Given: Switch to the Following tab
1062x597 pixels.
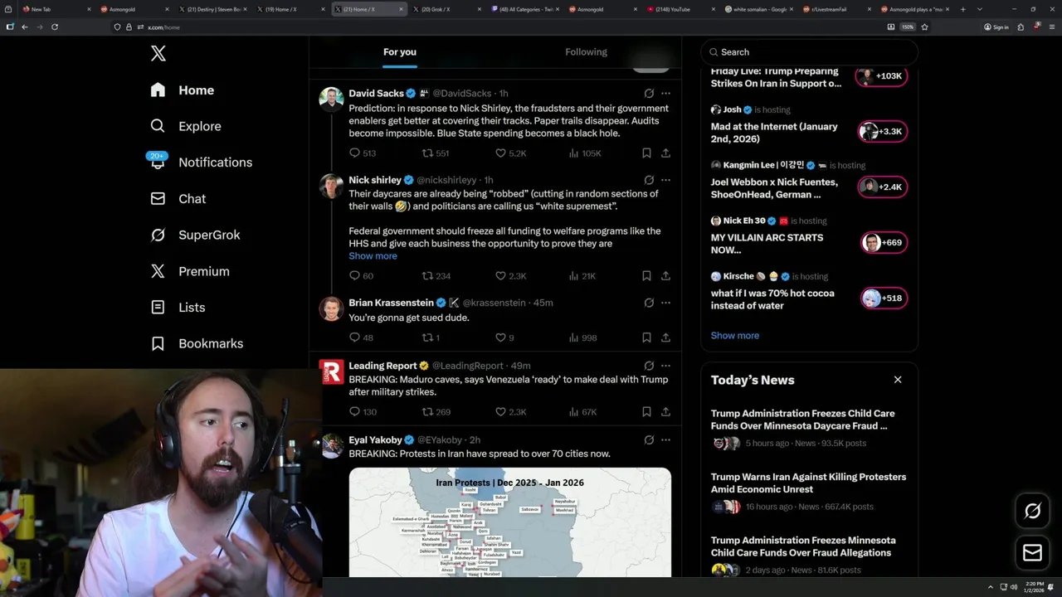Looking at the screenshot, I should [586, 52].
